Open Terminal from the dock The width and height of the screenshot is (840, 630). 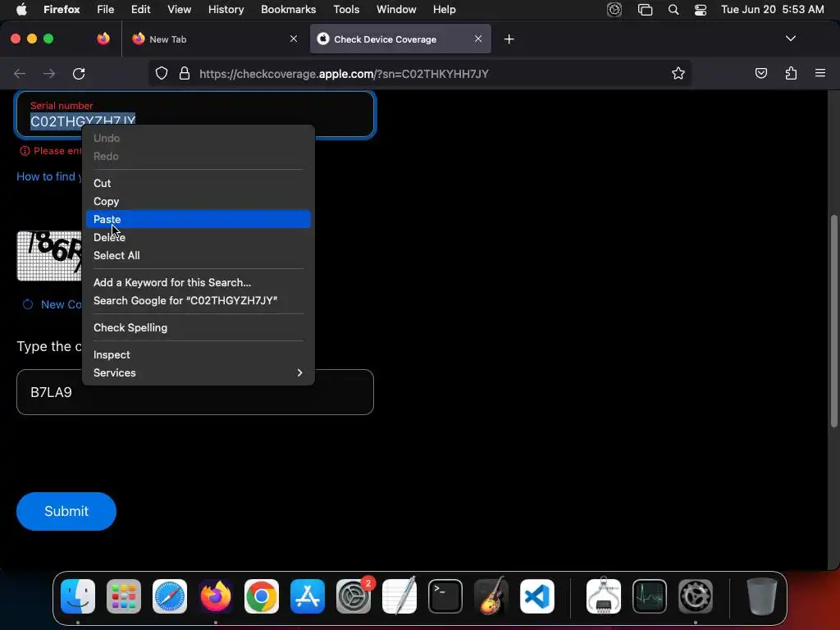coord(445,596)
